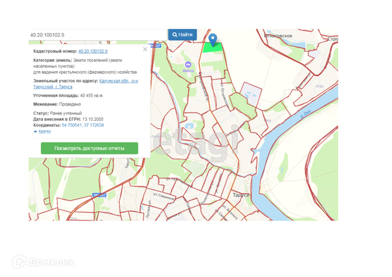The height and width of the screenshot is (277, 392).
Task: Select the highlighted green land parcel
Action: click(x=214, y=48)
